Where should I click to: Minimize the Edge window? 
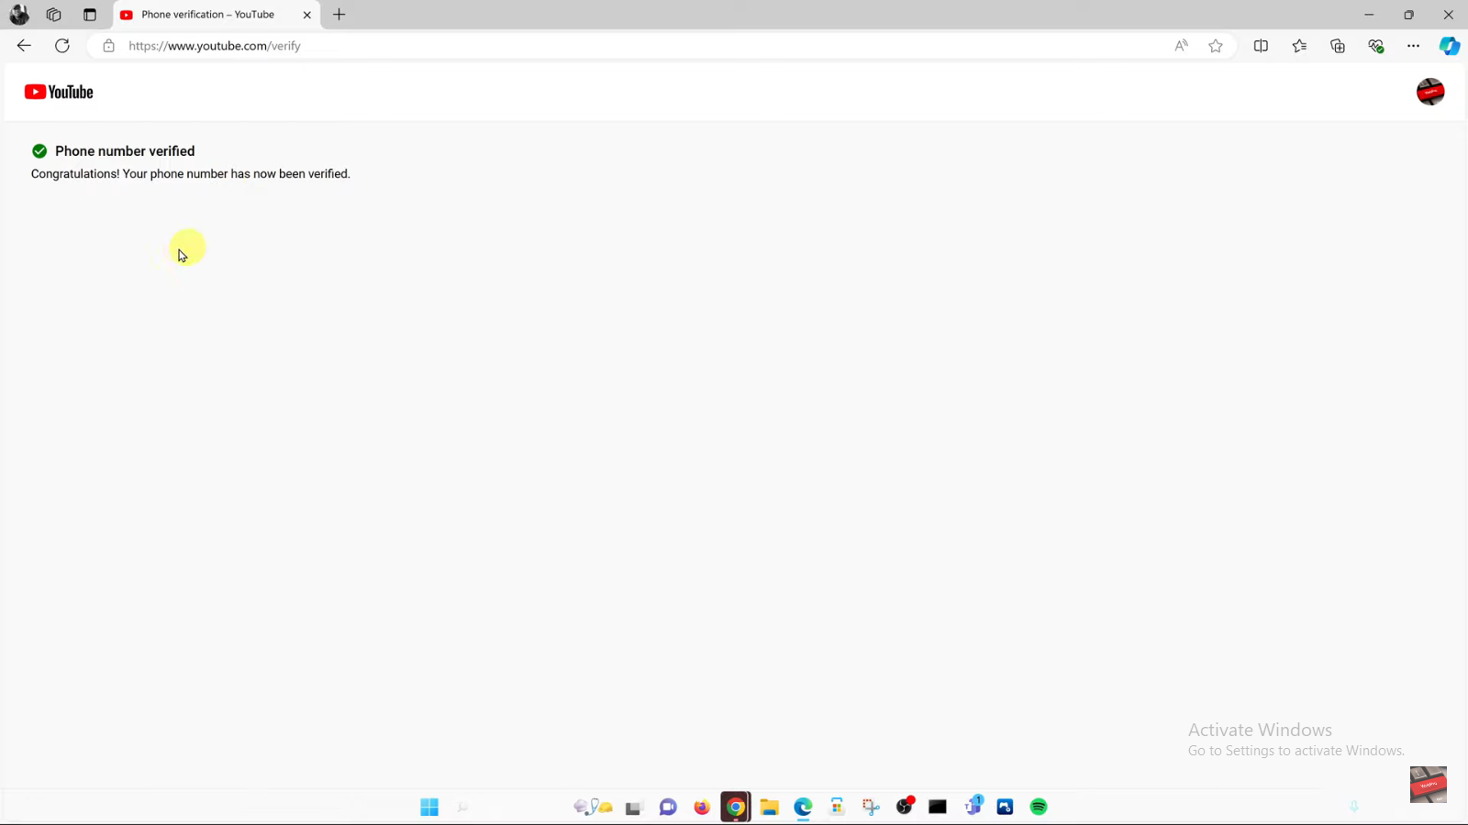point(1369,15)
